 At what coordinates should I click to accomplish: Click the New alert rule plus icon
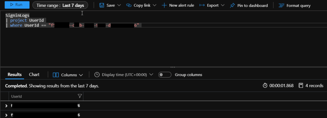click(x=164, y=5)
